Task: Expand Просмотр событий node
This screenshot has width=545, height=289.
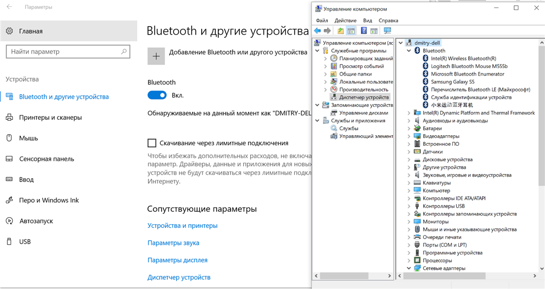Action: (326, 66)
